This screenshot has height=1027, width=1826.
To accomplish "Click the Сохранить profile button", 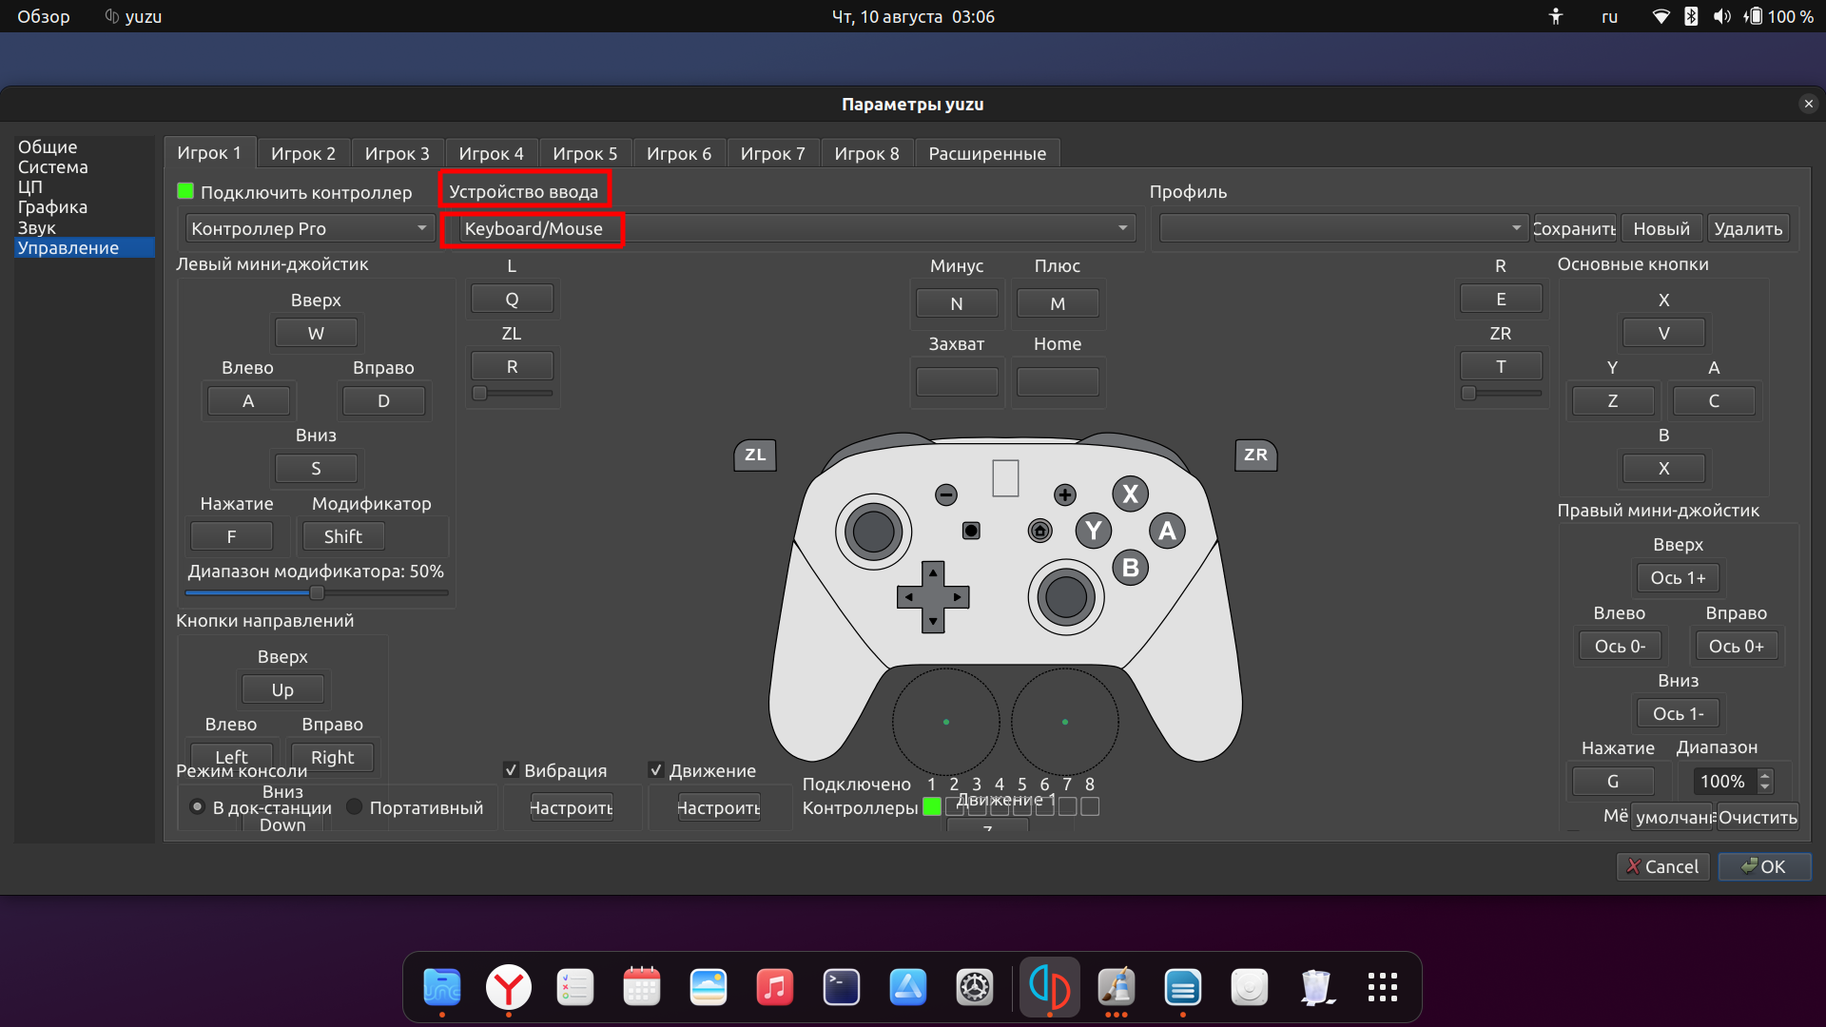I will point(1575,228).
